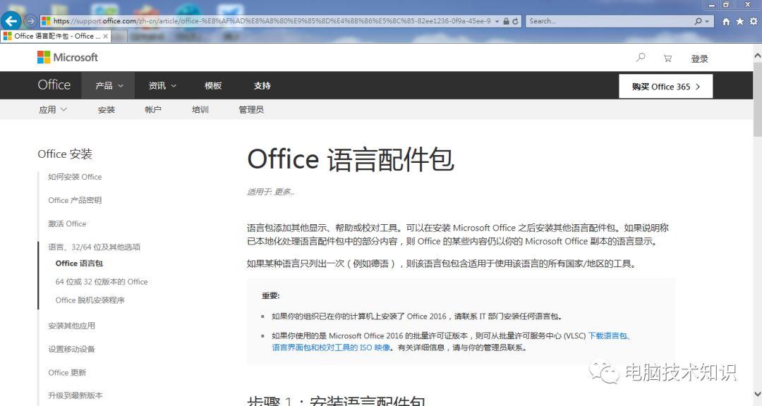Image resolution: width=762 pixels, height=406 pixels.
Task: Collapse 语言、32/64 位及其他选项 section
Action: pos(94,247)
